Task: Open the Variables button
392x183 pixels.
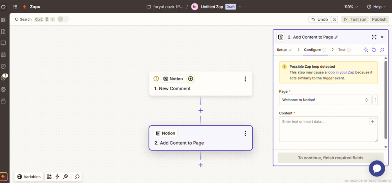Action: click(x=29, y=177)
